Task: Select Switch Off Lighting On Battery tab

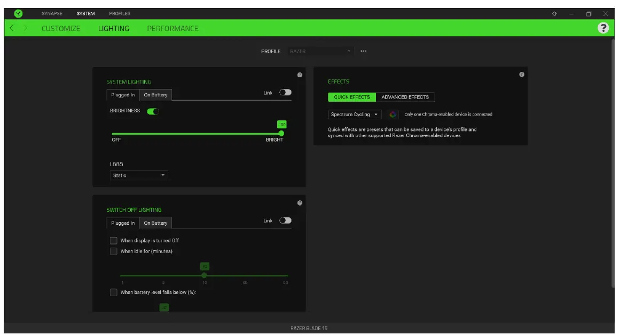Action: [155, 223]
